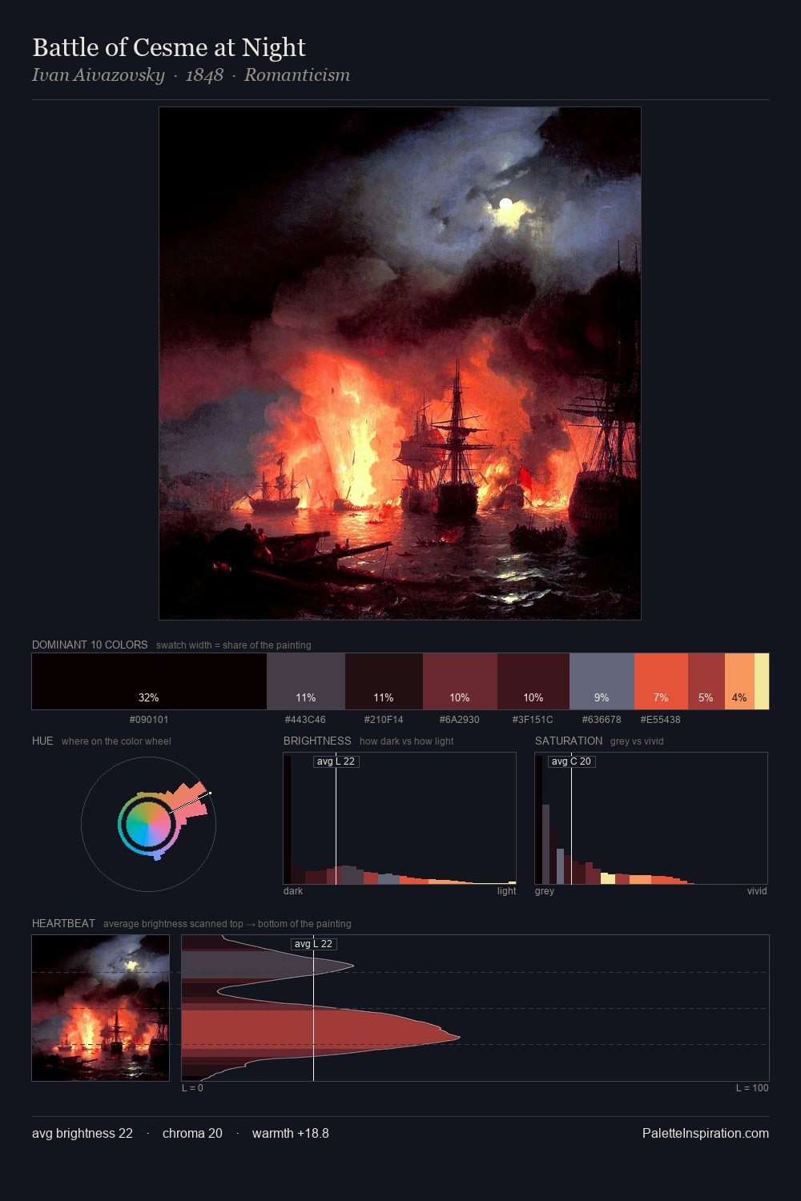The height and width of the screenshot is (1201, 801).
Task: Click the brick red 5% swatch
Action: click(706, 681)
